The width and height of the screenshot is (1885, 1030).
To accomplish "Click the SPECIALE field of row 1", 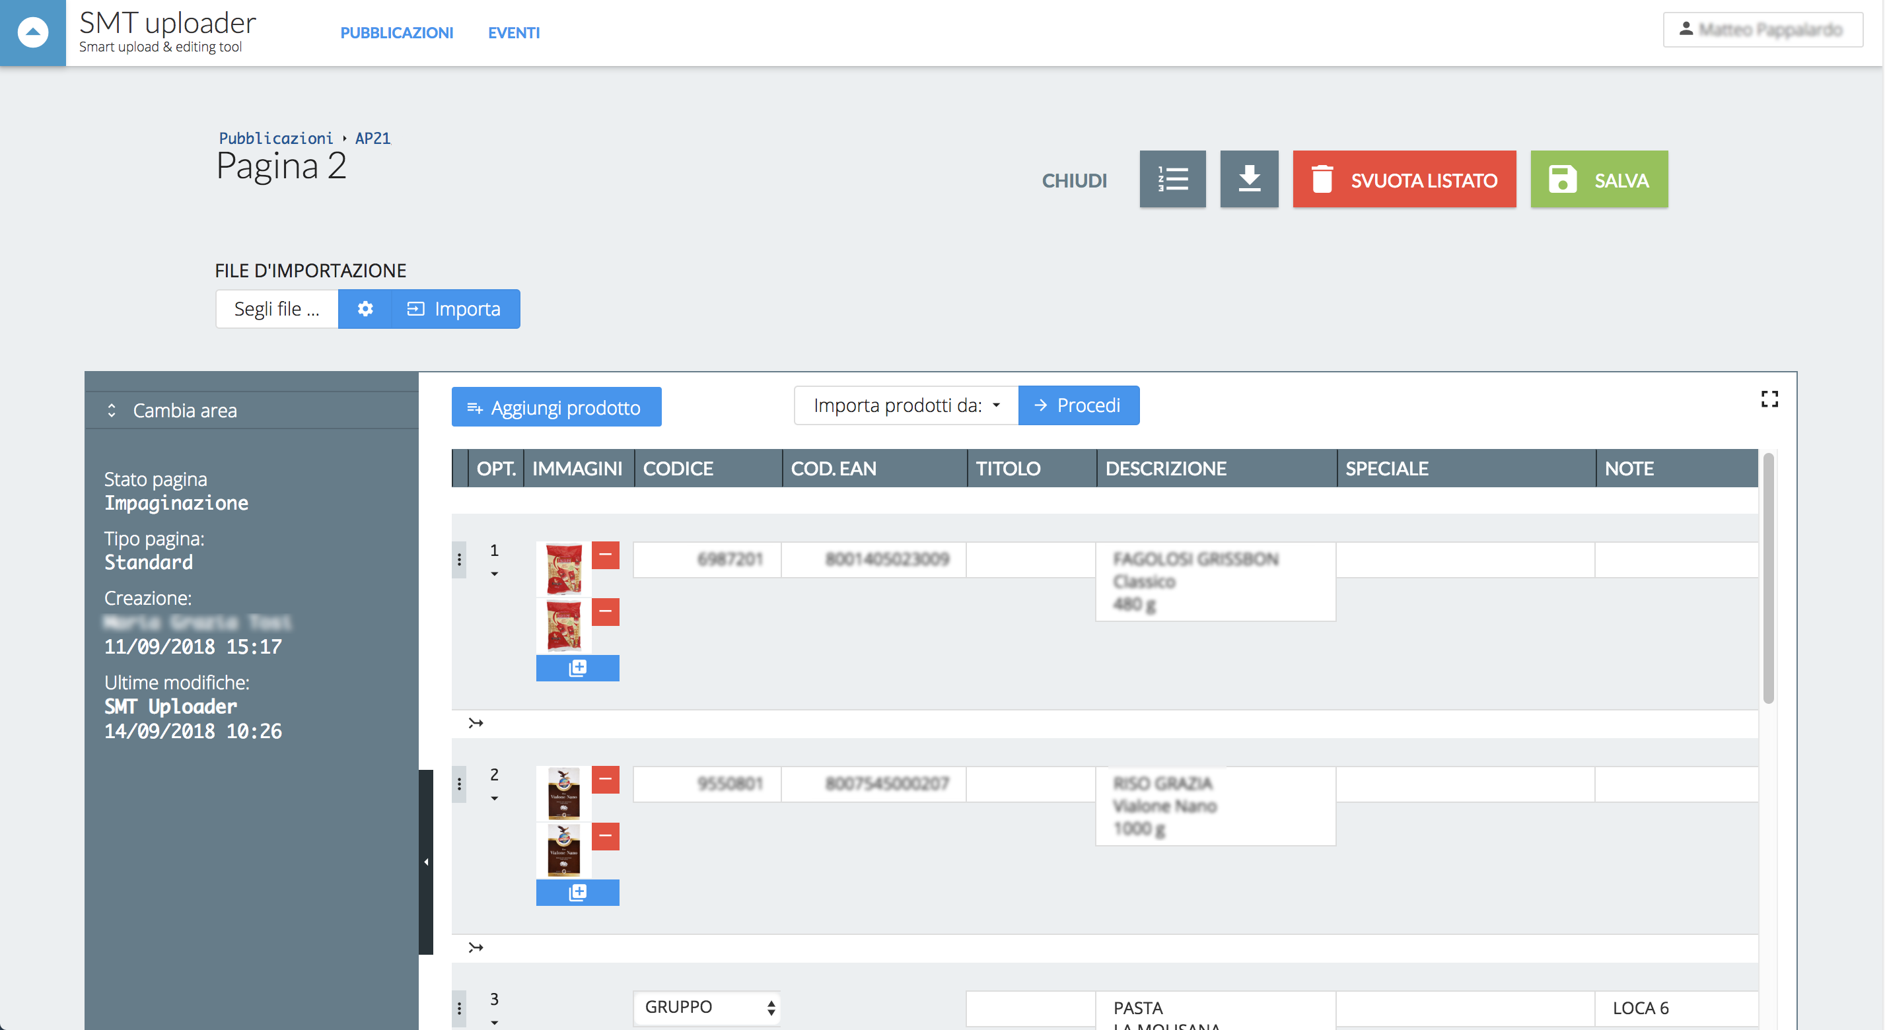I will (x=1465, y=560).
